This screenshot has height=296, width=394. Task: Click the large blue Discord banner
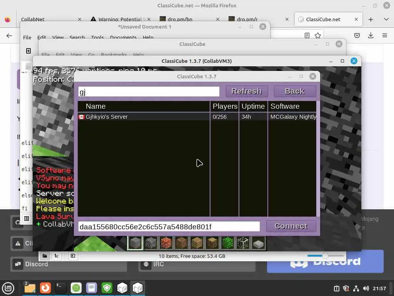325,262
